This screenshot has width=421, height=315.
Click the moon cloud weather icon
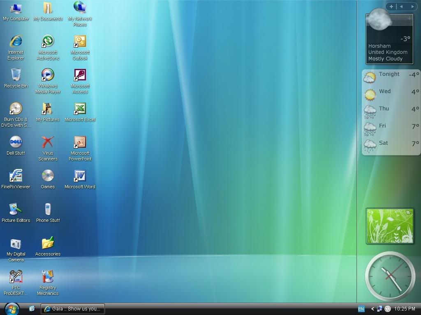pos(379,19)
